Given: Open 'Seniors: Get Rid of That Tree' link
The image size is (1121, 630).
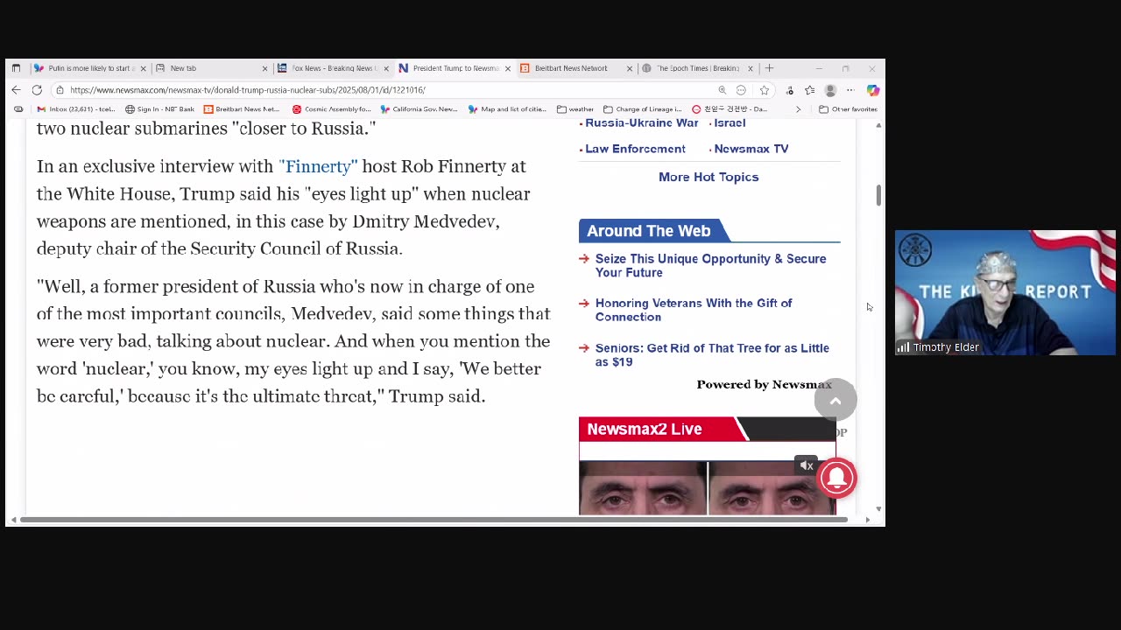Looking at the screenshot, I should [x=712, y=354].
